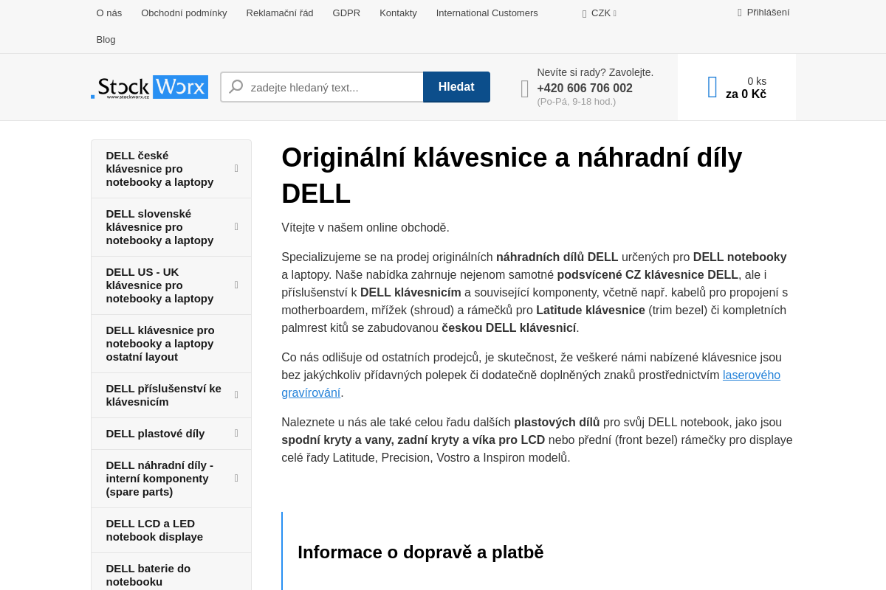Image resolution: width=886 pixels, height=590 pixels.
Task: Open the Kontakty page
Action: (398, 13)
